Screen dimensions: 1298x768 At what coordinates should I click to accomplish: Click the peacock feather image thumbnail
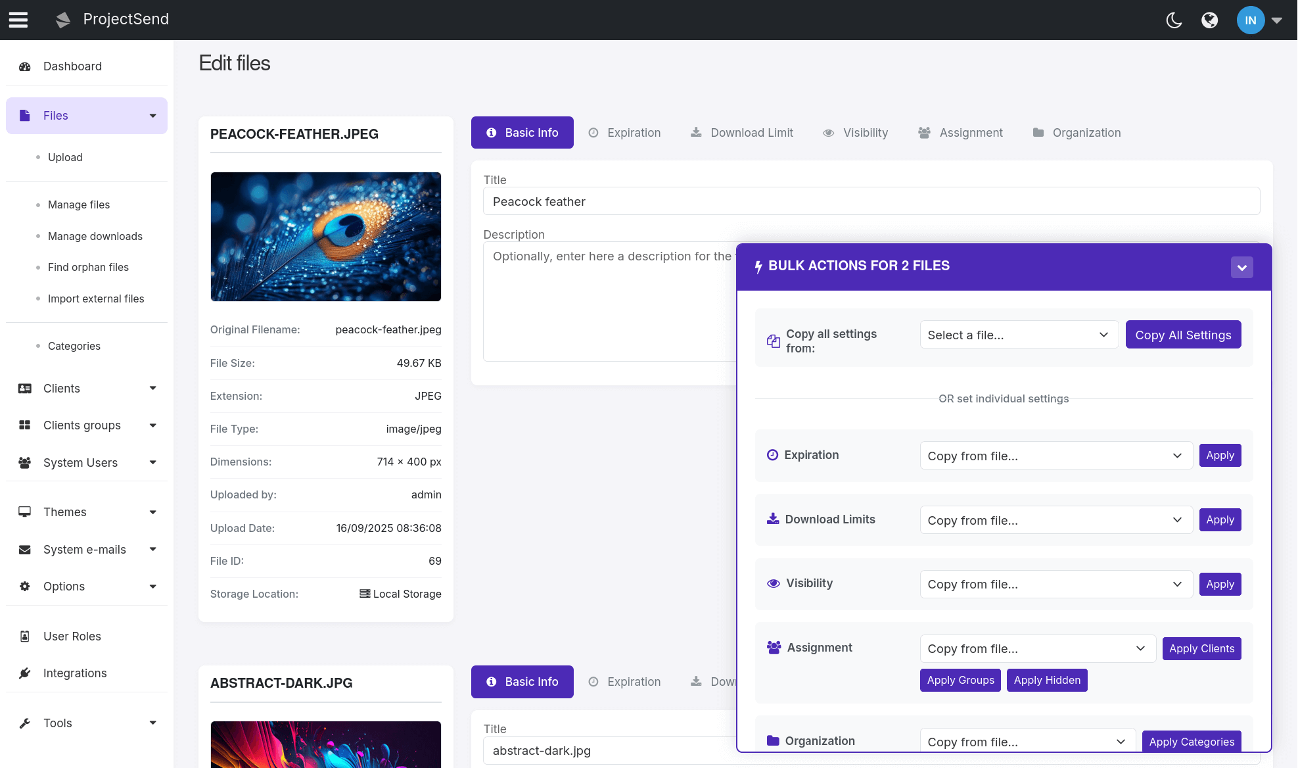pyautogui.click(x=325, y=237)
